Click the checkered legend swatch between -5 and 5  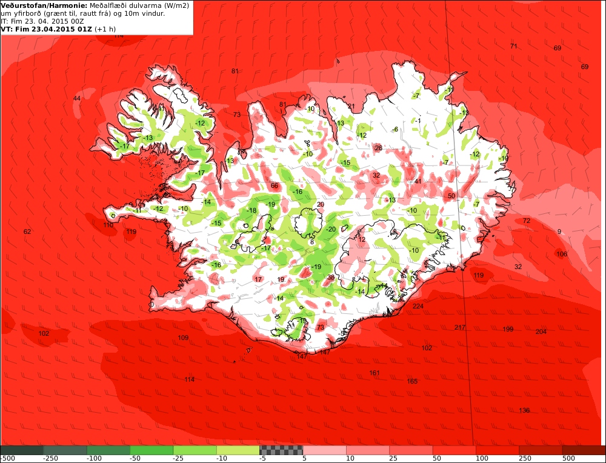(281, 450)
